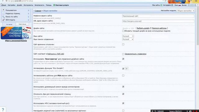Open 'Рейтинге и ТОП 100' link

tap(55, 54)
